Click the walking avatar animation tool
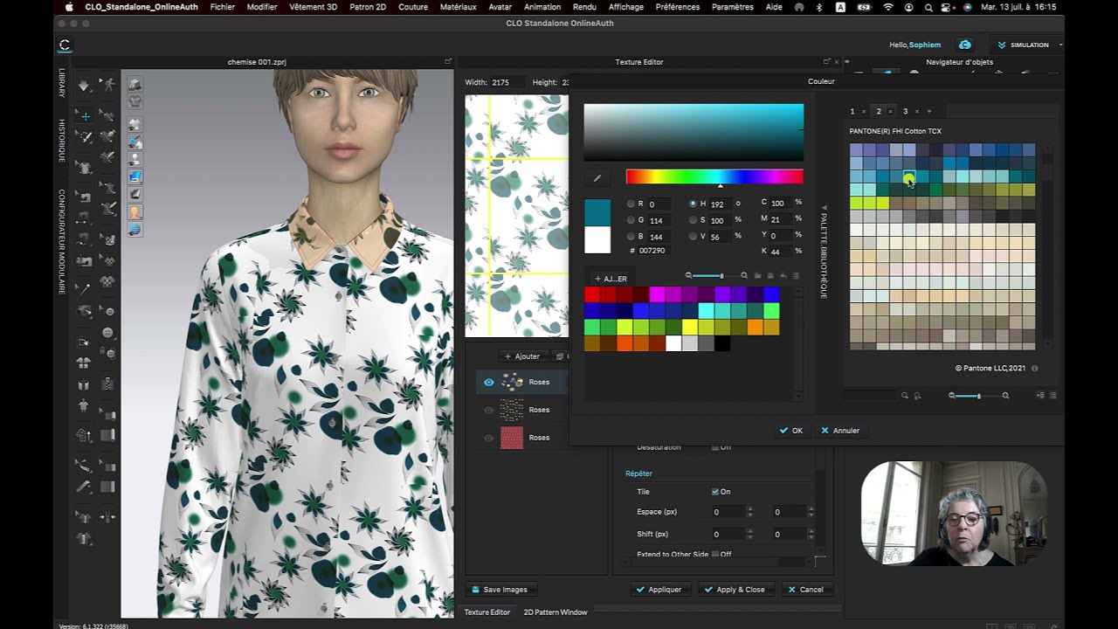Screen dimensions: 1118x629 (x=107, y=85)
